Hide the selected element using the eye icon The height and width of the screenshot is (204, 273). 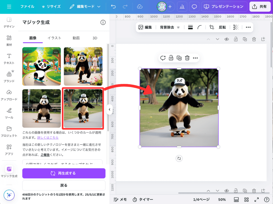227,39
